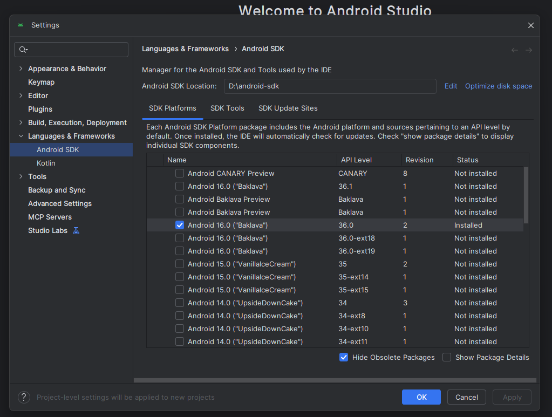This screenshot has height=417, width=552.
Task: Switch to SDK Platforms tab
Action: [173, 108]
